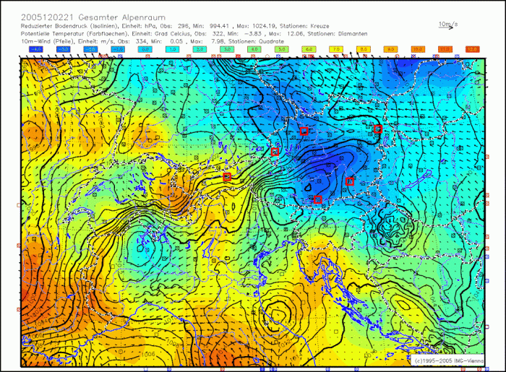Click the westernmost red station square
Screen dimensions: 506x372
point(227,176)
